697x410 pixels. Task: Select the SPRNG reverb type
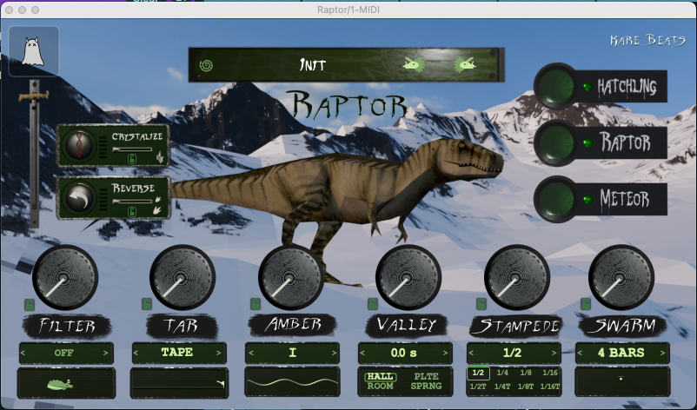[x=427, y=386]
